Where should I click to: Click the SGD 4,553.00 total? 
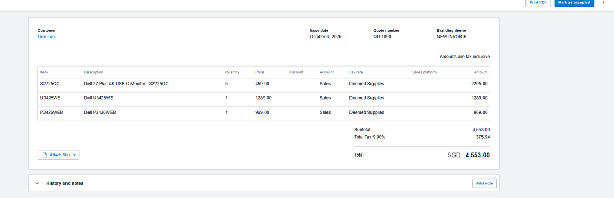(469, 155)
